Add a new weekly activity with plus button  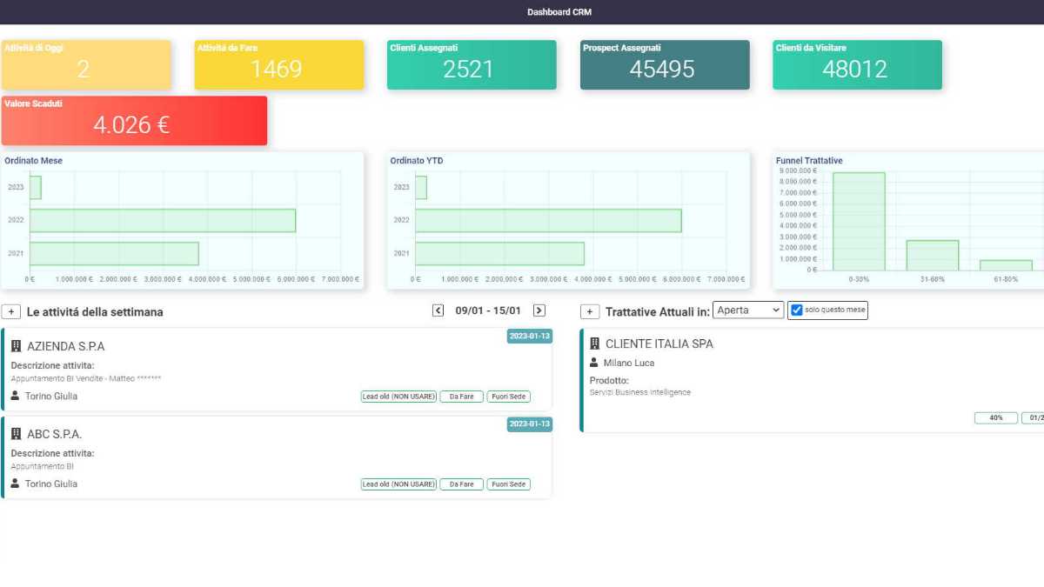pyautogui.click(x=11, y=311)
